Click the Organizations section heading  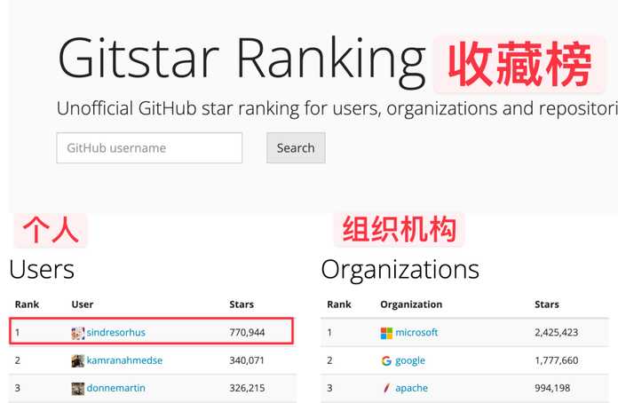click(400, 271)
